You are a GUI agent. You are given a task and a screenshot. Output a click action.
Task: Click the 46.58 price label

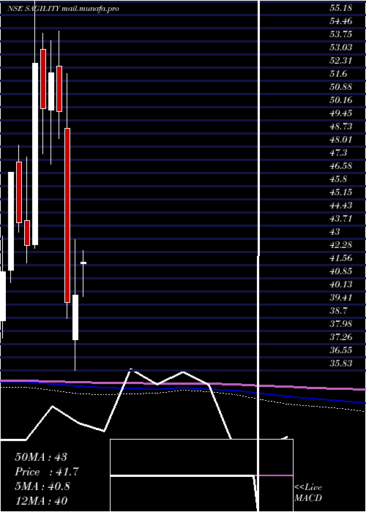click(x=341, y=165)
